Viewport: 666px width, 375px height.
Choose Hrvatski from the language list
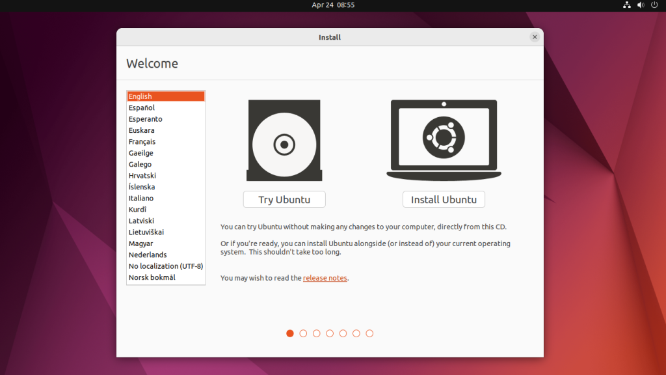[142, 176]
